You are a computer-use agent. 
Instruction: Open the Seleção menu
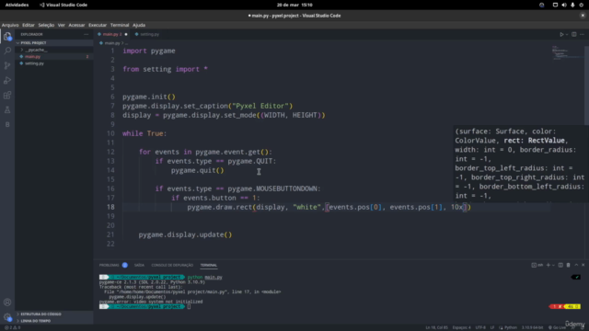(46, 25)
